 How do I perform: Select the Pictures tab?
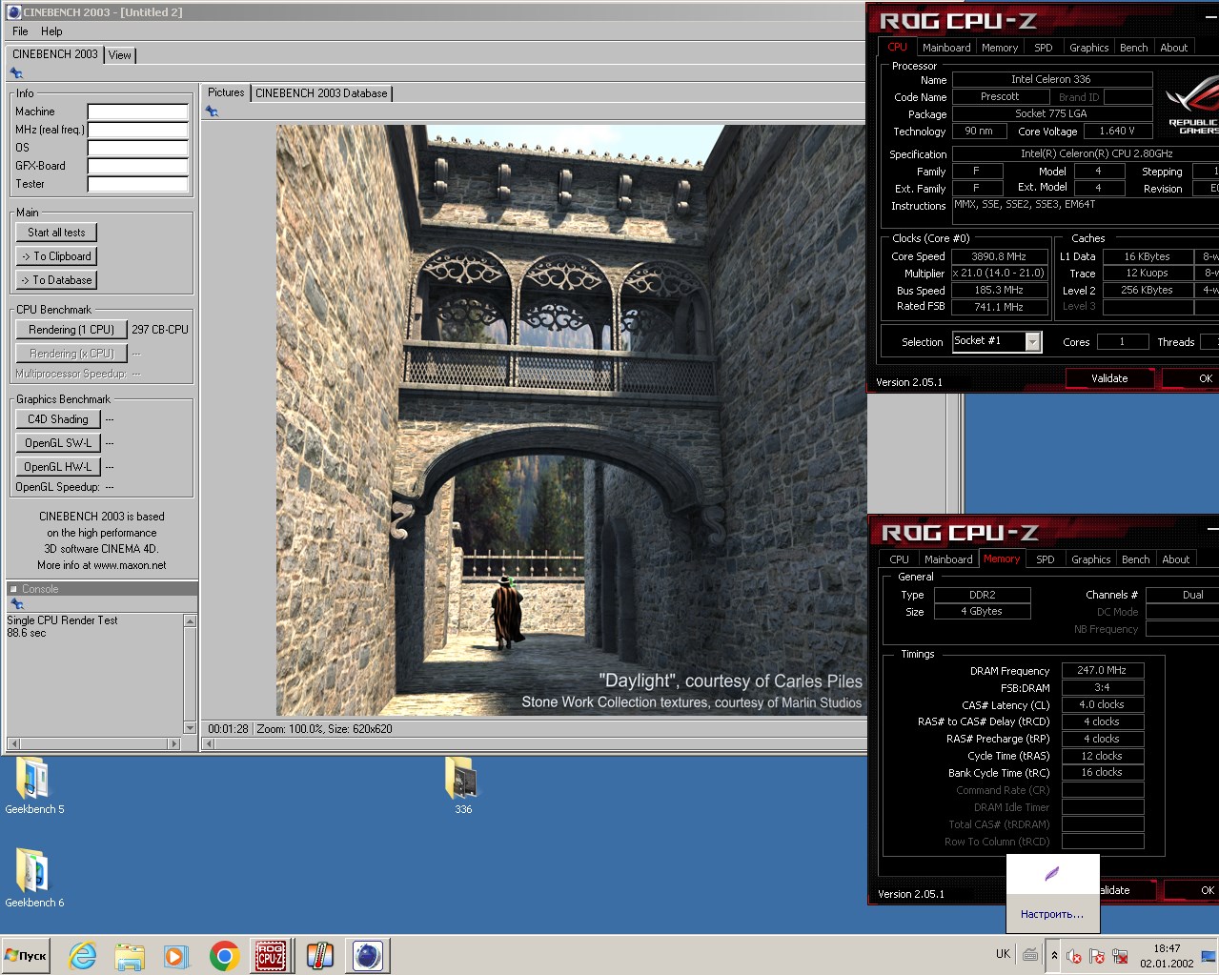(x=226, y=92)
